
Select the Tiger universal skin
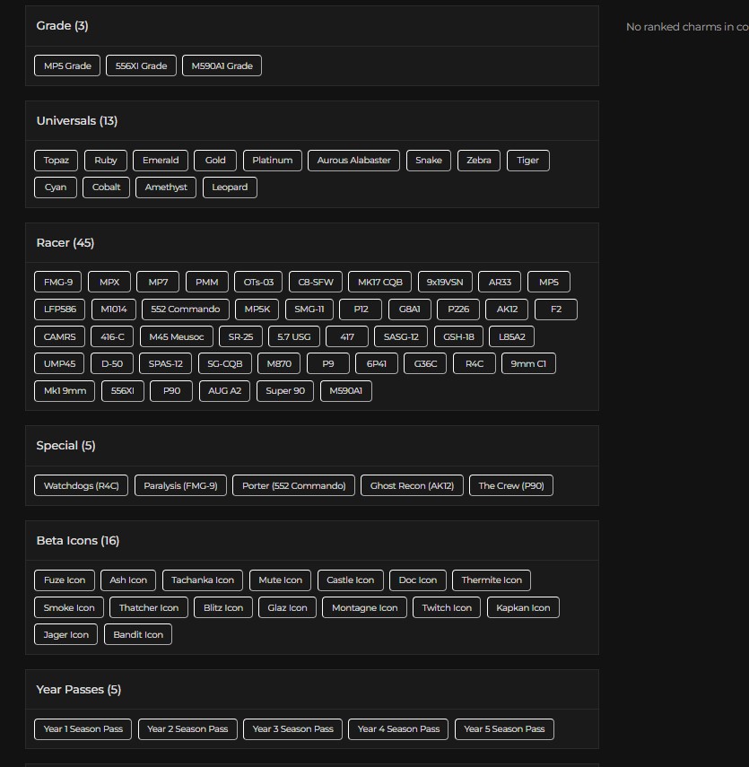point(527,161)
